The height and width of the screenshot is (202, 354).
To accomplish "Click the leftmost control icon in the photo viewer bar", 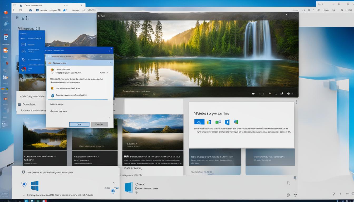I will [253, 94].
